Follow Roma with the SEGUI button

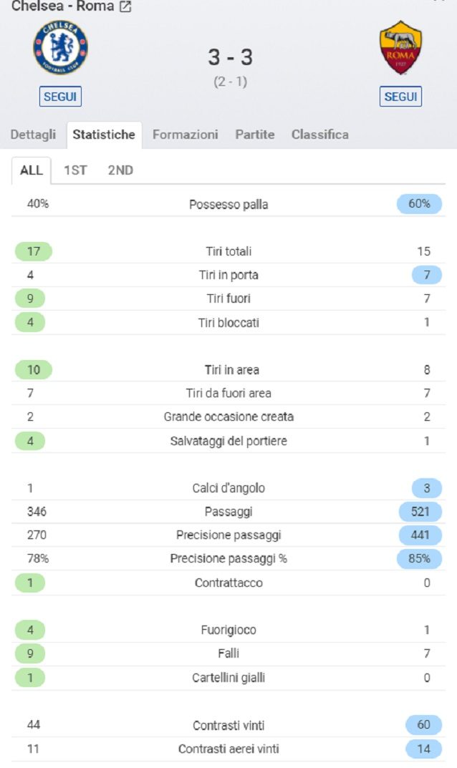click(400, 97)
